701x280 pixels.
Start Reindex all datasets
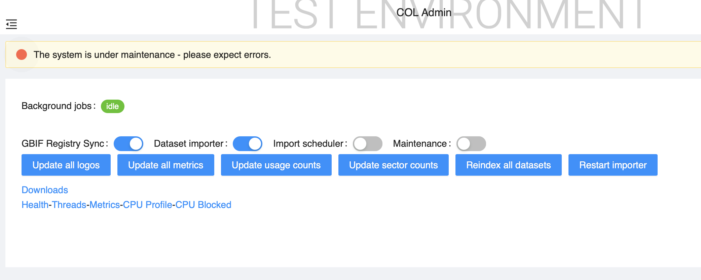pos(509,165)
